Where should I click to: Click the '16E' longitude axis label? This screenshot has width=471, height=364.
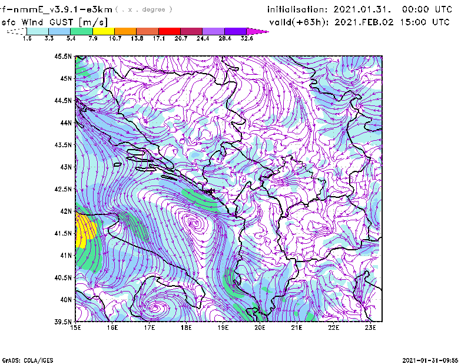[112, 327]
